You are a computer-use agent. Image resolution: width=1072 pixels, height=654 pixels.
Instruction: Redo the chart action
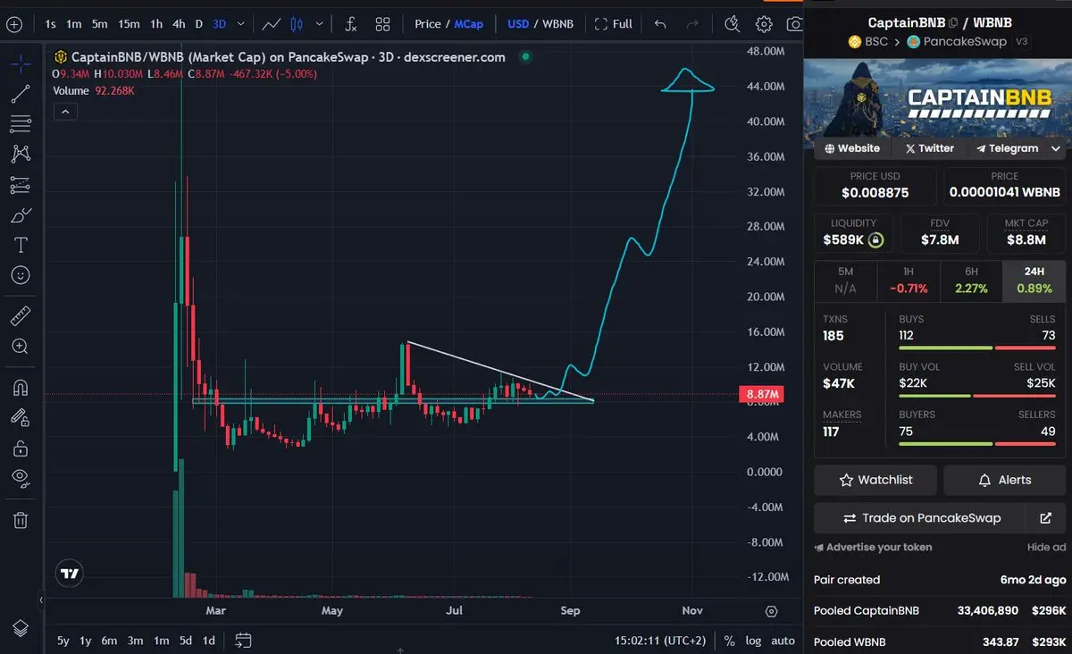(692, 24)
